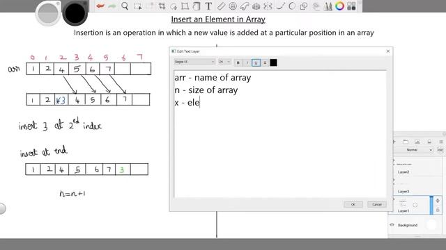Toggle Strikethrough in Edit Text Layer

(265, 62)
